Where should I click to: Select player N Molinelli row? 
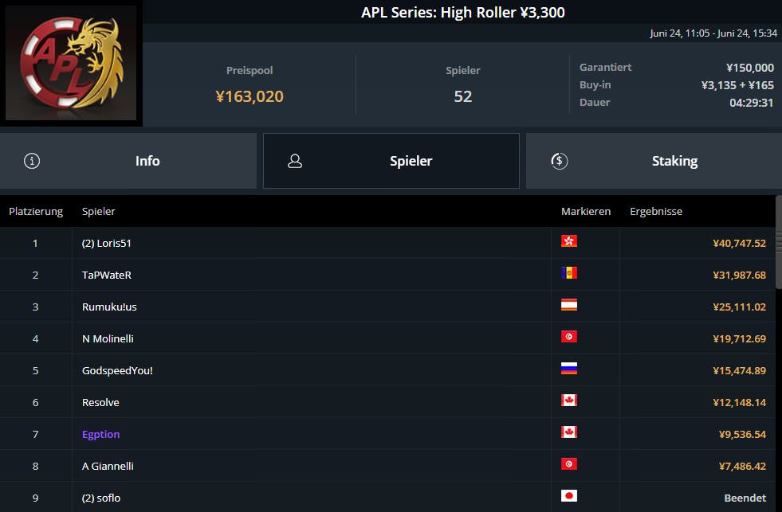pos(108,338)
